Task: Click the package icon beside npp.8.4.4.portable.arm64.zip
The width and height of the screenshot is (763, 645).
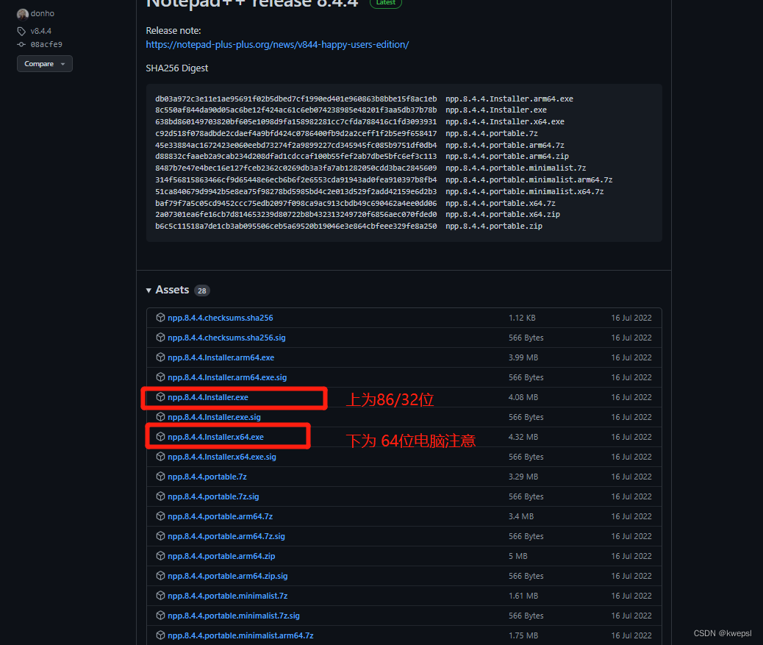Action: point(160,556)
